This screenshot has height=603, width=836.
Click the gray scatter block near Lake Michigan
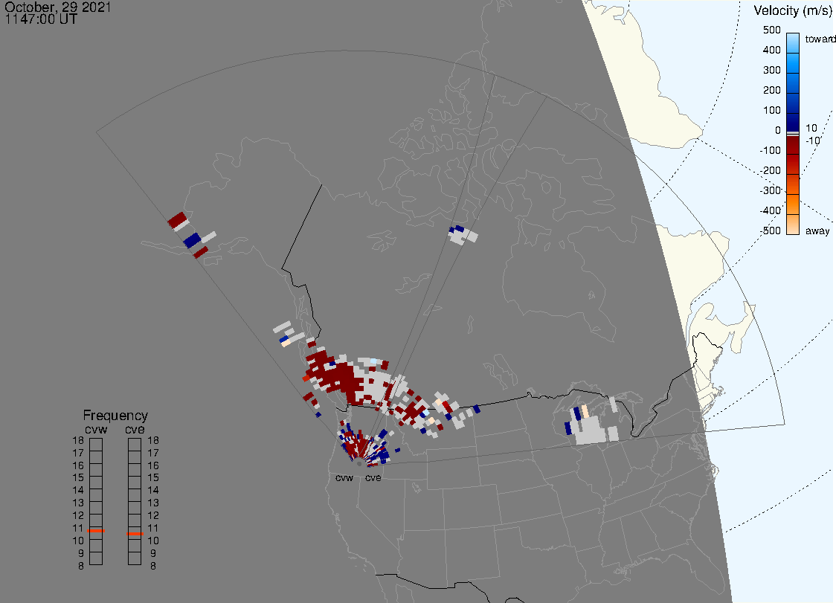tap(591, 431)
